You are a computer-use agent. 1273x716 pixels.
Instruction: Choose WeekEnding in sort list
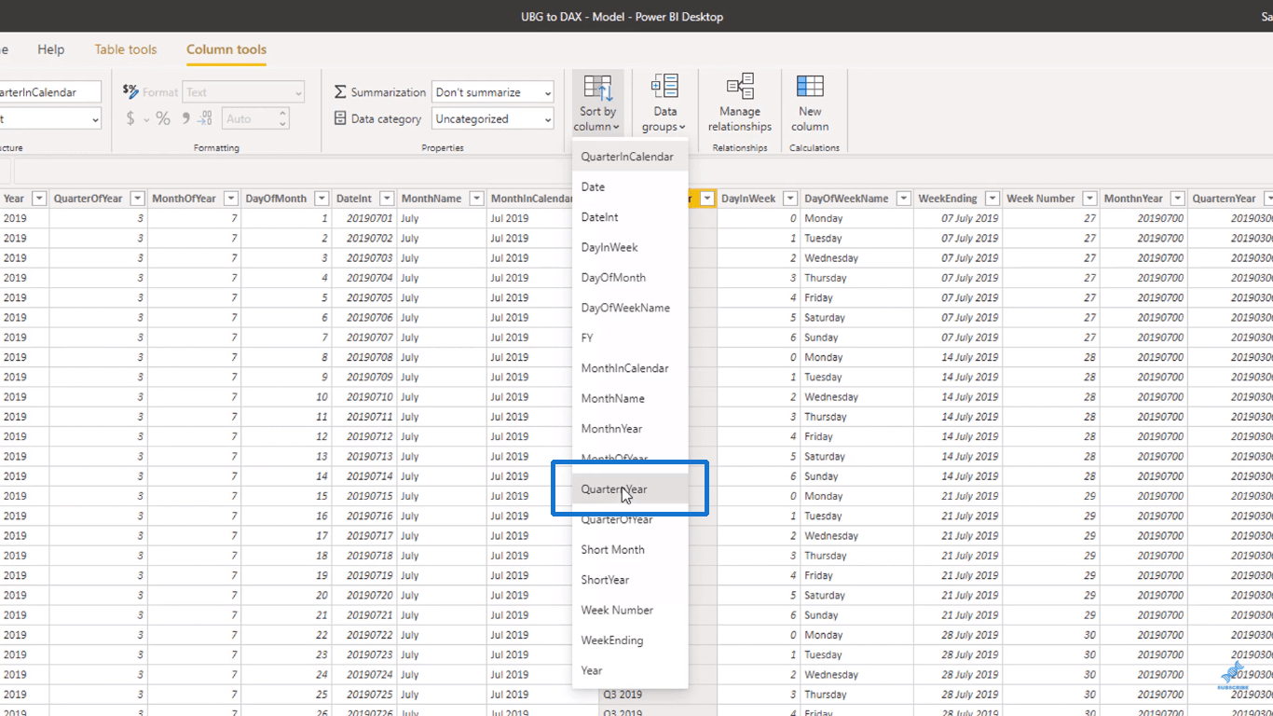click(x=630, y=640)
